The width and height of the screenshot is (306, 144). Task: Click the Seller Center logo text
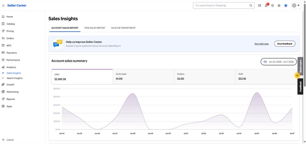17,5
